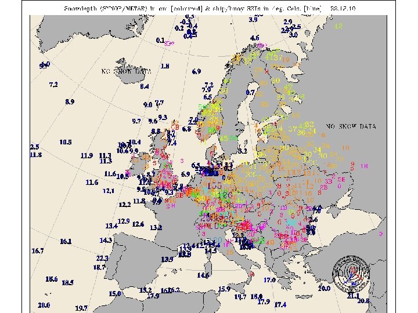Click the 15.0 SST reading

click(115, 294)
